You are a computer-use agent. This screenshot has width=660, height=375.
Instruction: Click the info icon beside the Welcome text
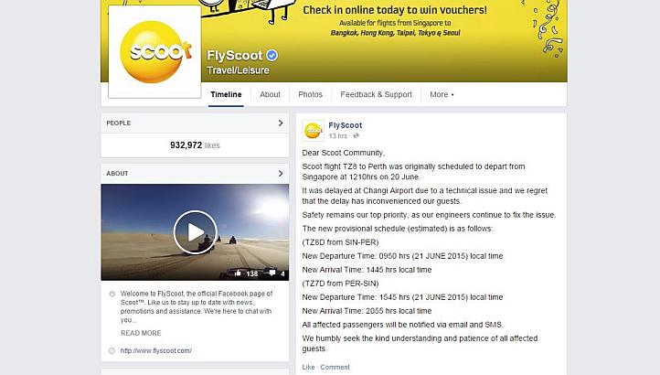[112, 294]
